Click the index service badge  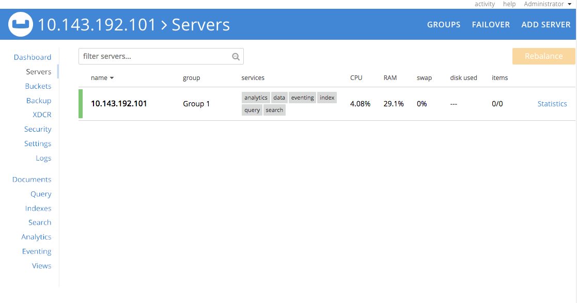(x=326, y=97)
